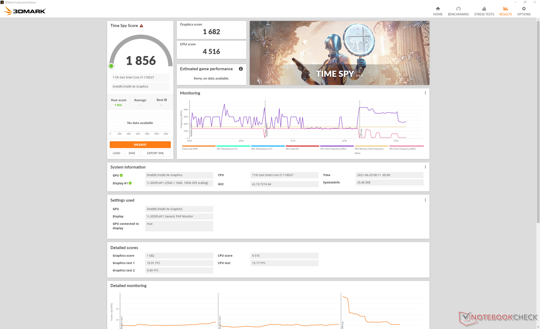This screenshot has width=540, height=329.
Task: Click the Time Spy banner image
Action: [339, 53]
